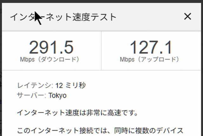
Task: Click the Mbps（ダウンロード）label
Action: (x=49, y=59)
